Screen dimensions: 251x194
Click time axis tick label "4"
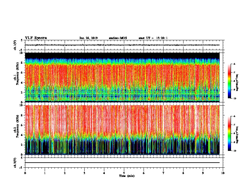pyautogui.click(x=104, y=173)
